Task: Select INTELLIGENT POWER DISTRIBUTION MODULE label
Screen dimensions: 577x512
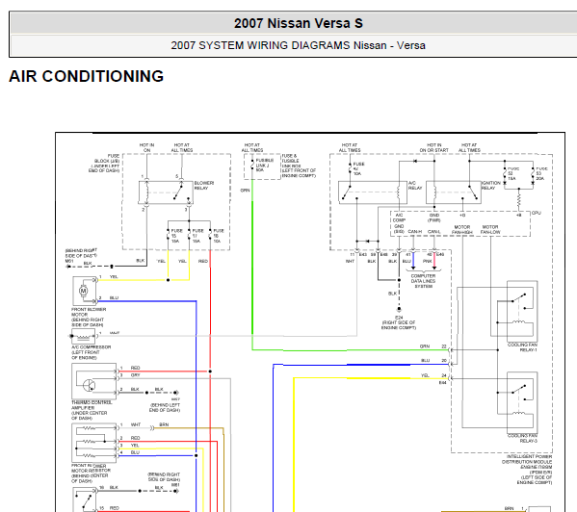Action: click(x=527, y=470)
